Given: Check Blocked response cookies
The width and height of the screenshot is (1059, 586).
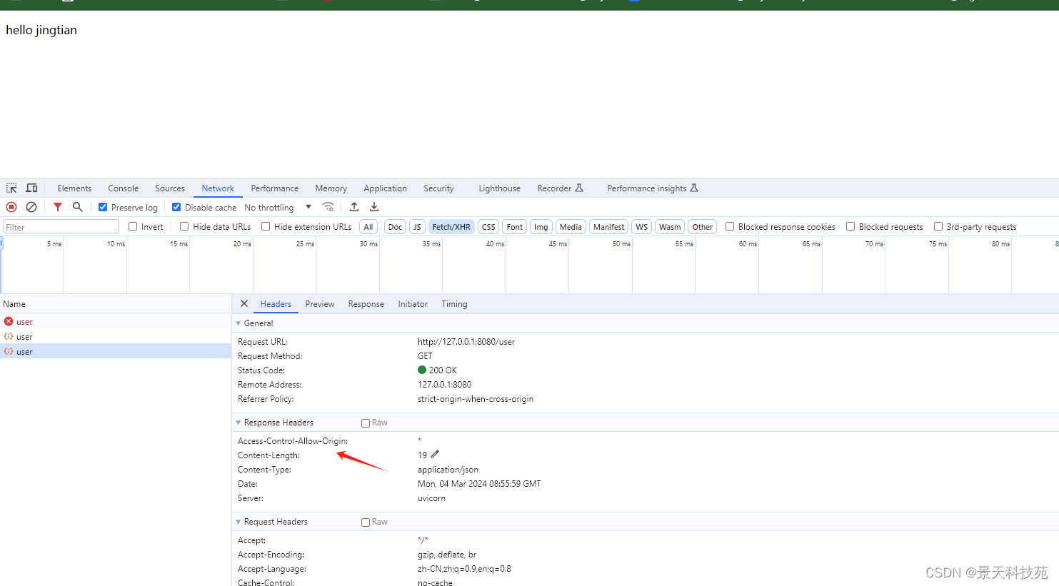Looking at the screenshot, I should (x=730, y=226).
